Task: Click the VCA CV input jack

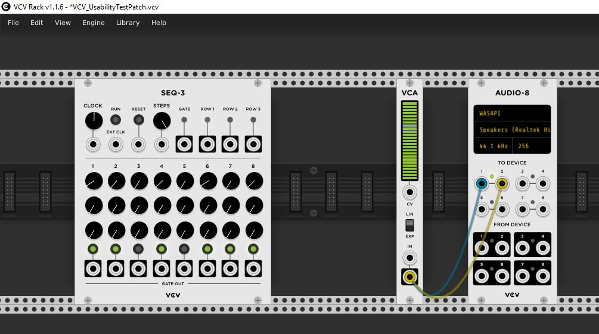Action: (x=409, y=192)
